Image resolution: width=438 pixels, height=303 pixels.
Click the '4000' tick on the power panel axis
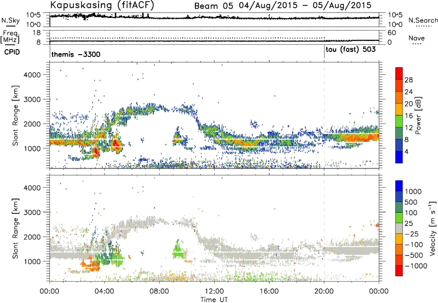(x=32, y=75)
